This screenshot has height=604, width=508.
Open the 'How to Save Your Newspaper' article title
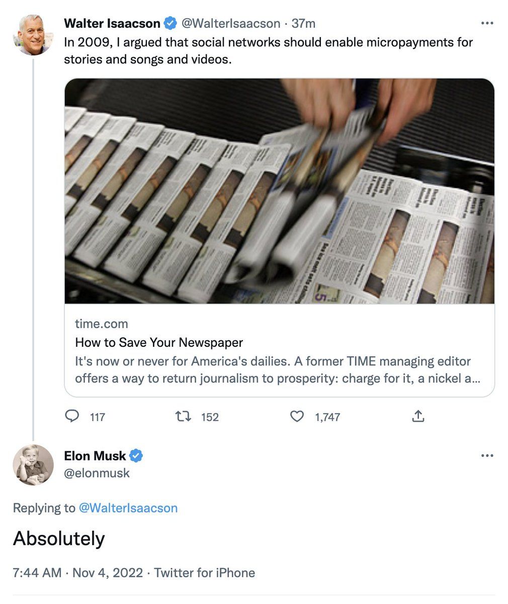(x=159, y=343)
